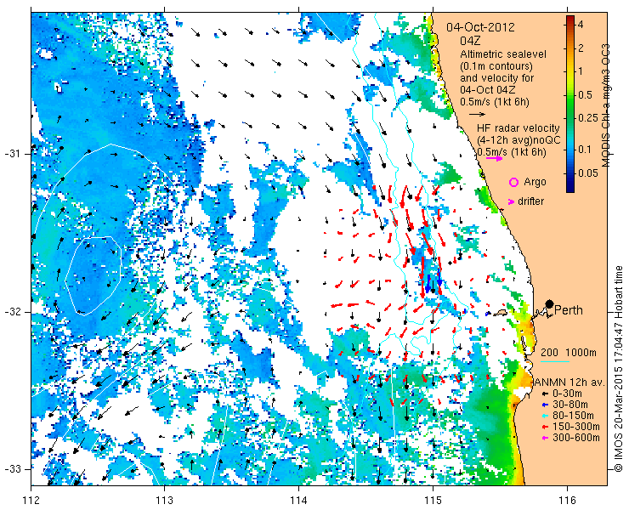The image size is (629, 510).
Task: Click the longitude 116 axis label
Action: tap(567, 500)
